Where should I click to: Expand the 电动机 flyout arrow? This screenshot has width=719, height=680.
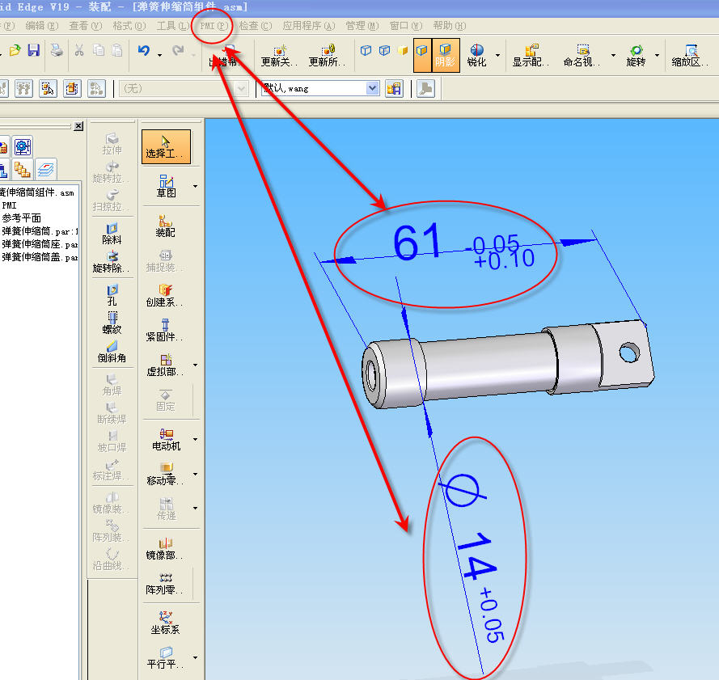(196, 439)
